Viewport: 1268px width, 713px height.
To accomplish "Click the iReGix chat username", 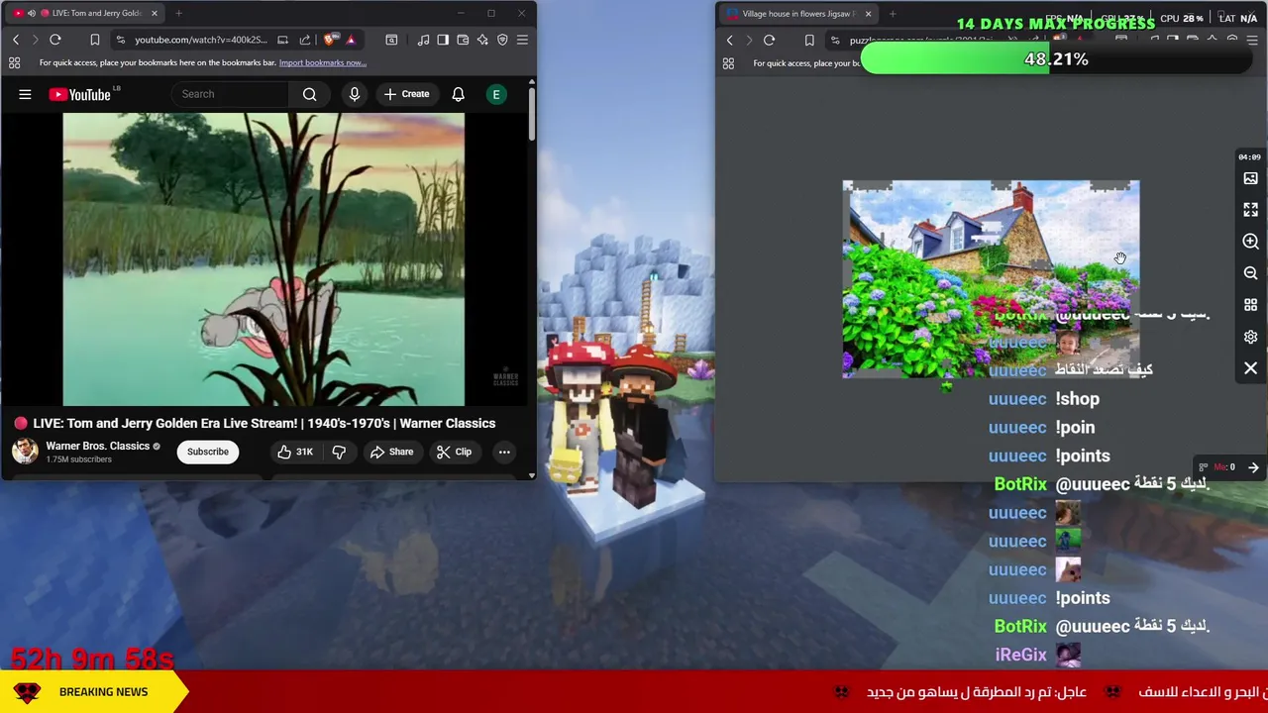I will click(x=1020, y=655).
